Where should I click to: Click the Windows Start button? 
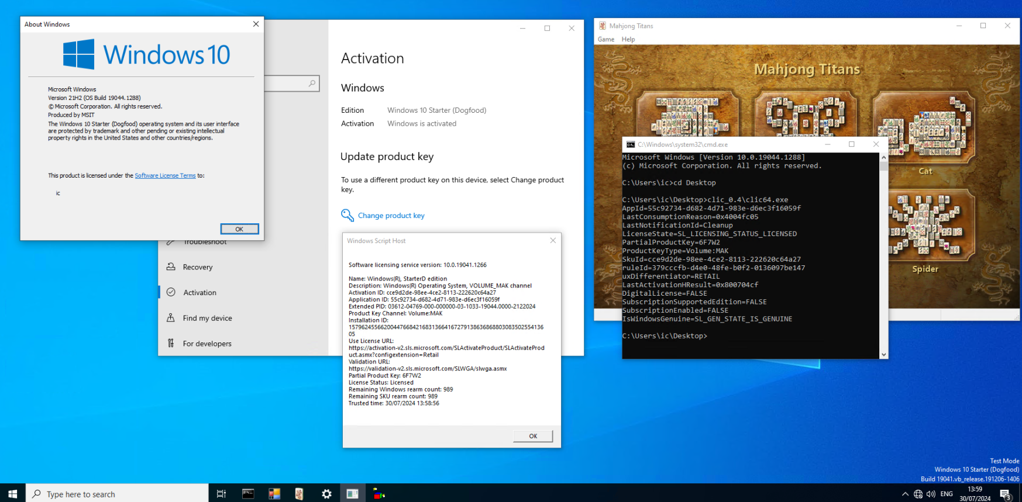point(12,494)
